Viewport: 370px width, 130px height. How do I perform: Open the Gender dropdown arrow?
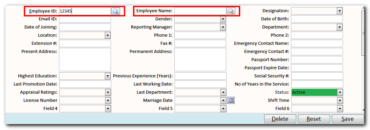(x=223, y=19)
